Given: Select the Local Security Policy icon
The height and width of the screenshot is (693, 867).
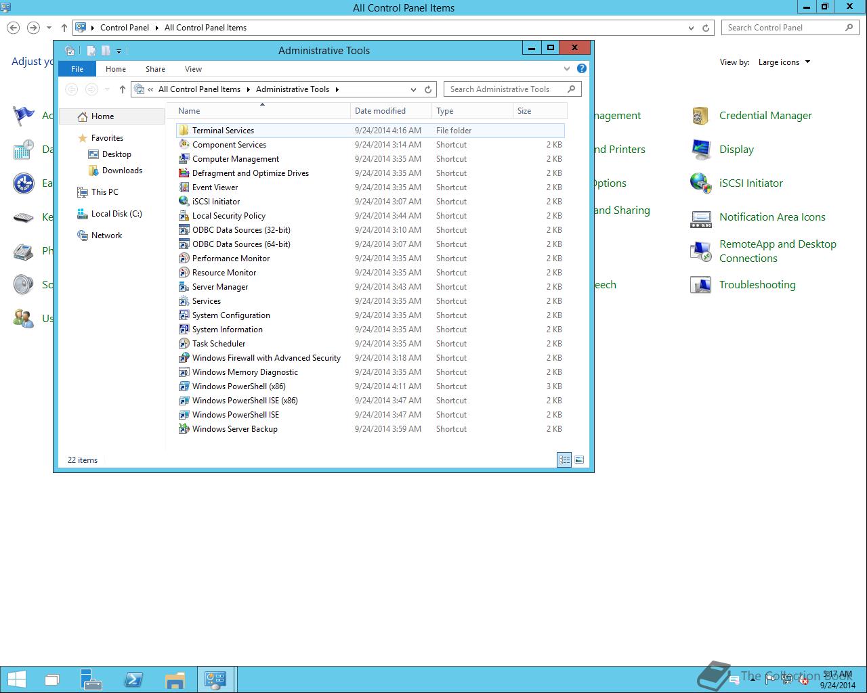Looking at the screenshot, I should point(184,215).
